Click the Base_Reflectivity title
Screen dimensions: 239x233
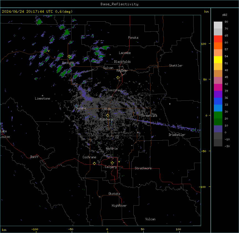click(119, 4)
